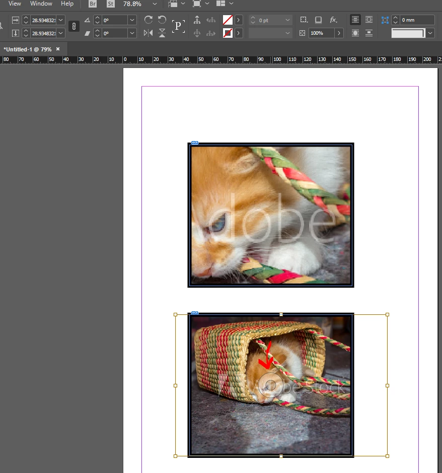The image size is (442, 473).
Task: Open the 0 pt stroke weight dropdown
Action: click(287, 20)
